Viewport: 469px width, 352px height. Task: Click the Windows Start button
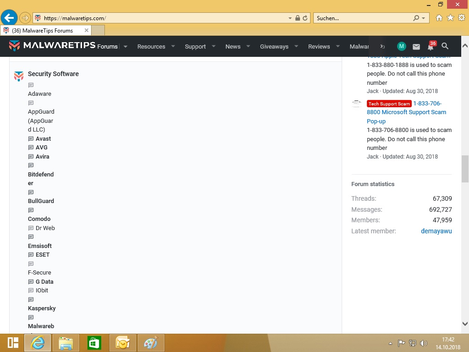(x=13, y=343)
